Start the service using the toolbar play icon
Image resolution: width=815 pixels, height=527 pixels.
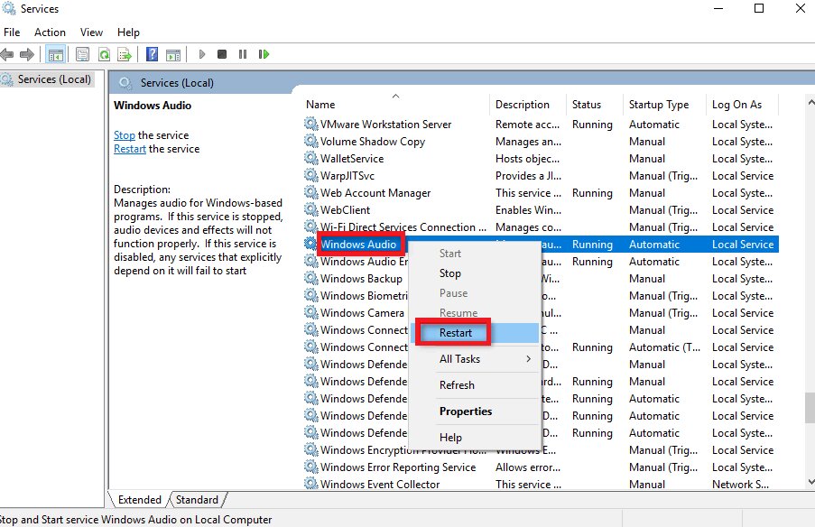[x=202, y=54]
